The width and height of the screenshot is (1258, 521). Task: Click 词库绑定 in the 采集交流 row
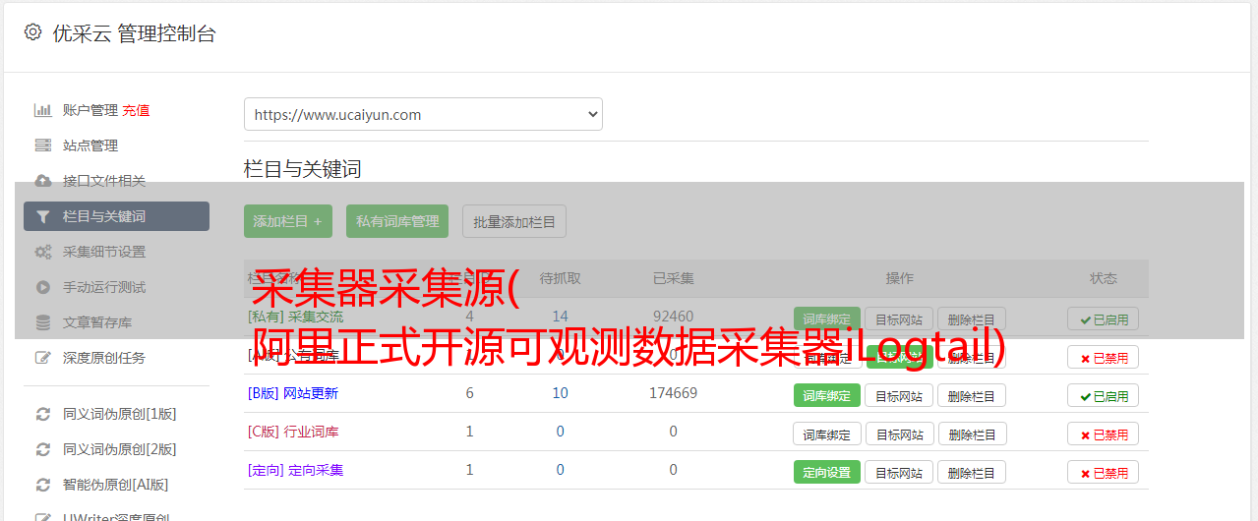coord(827,318)
